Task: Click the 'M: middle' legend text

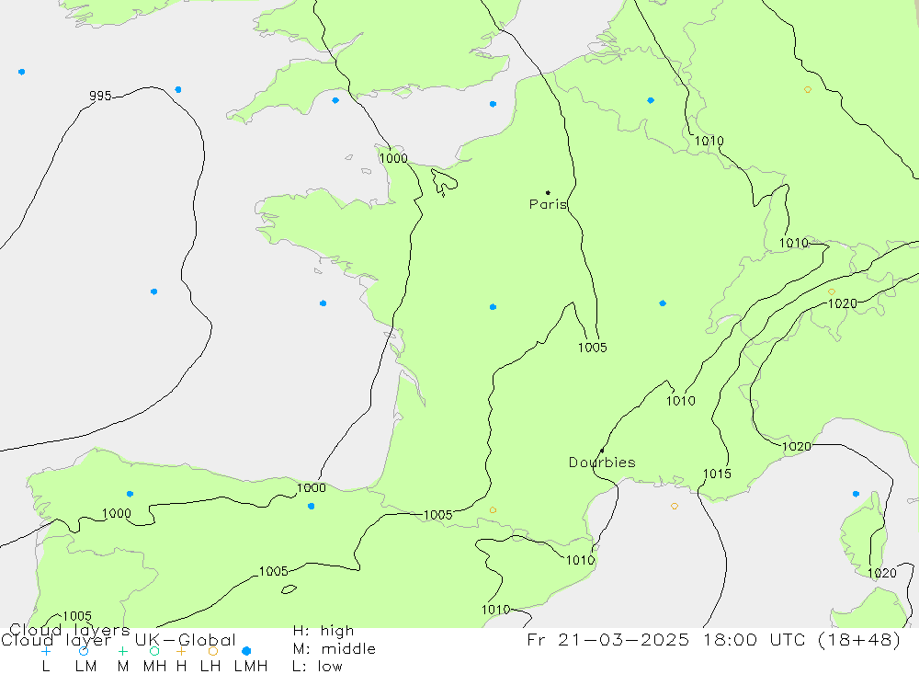Action: click(x=335, y=649)
